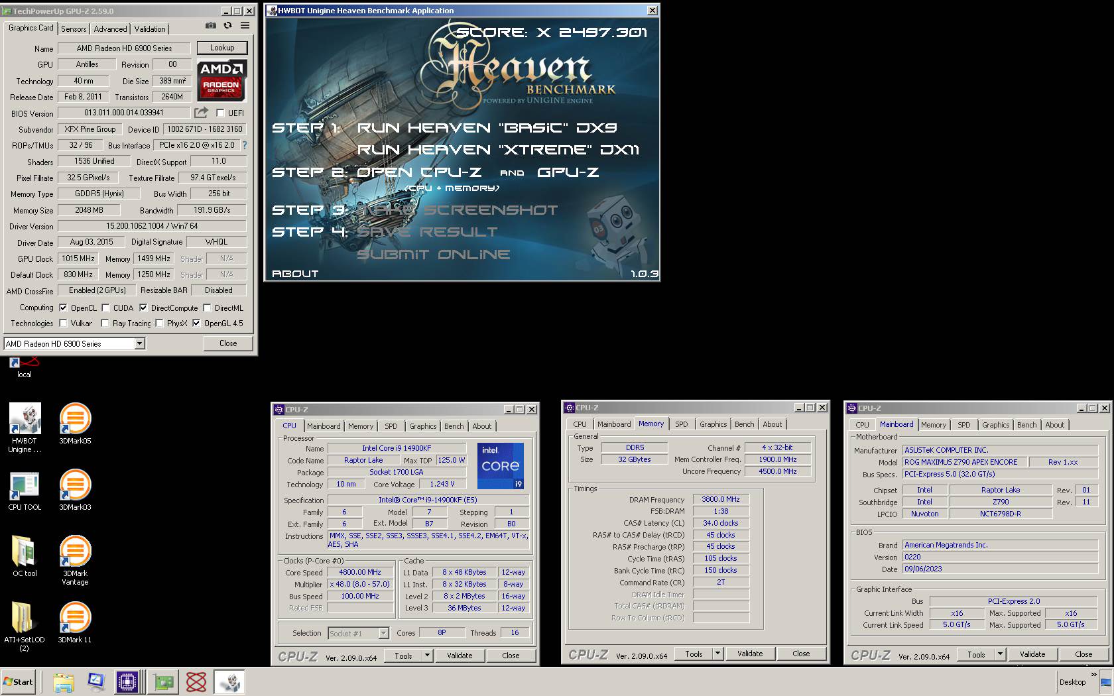Open SPD tab in CPU-Z Memory window

click(x=681, y=424)
